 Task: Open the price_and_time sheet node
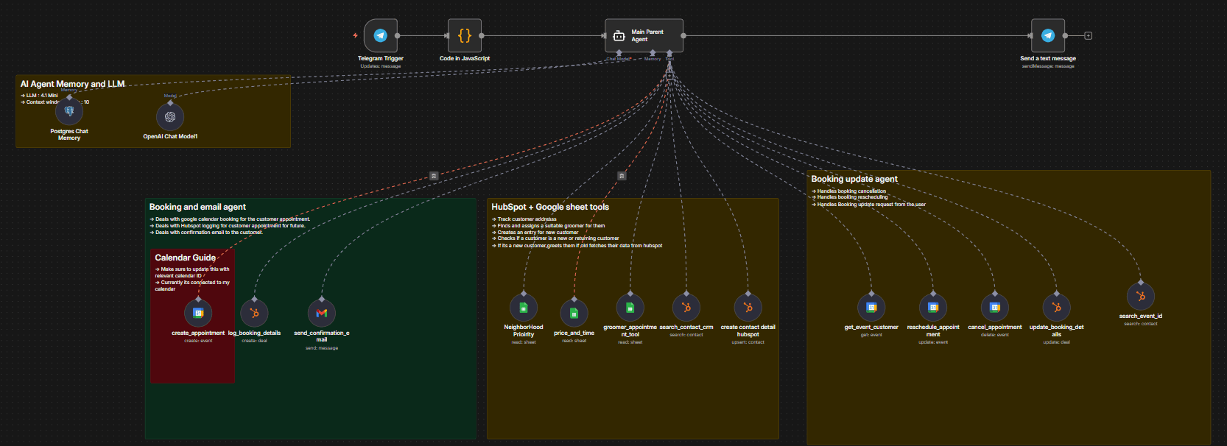click(x=574, y=313)
